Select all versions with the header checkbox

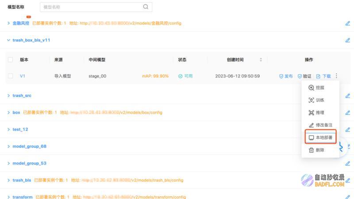coord(10,60)
